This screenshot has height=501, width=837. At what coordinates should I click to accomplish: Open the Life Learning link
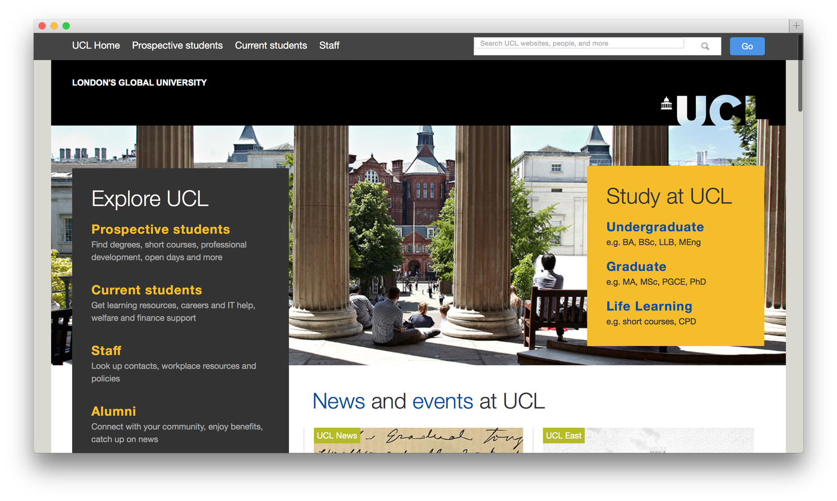649,306
